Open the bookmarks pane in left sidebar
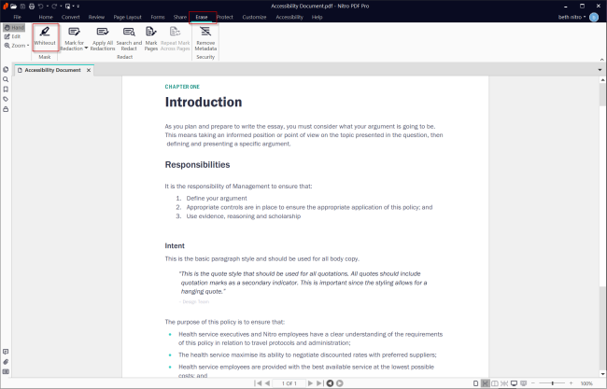Screen dimensions: 607x389 click(6, 90)
